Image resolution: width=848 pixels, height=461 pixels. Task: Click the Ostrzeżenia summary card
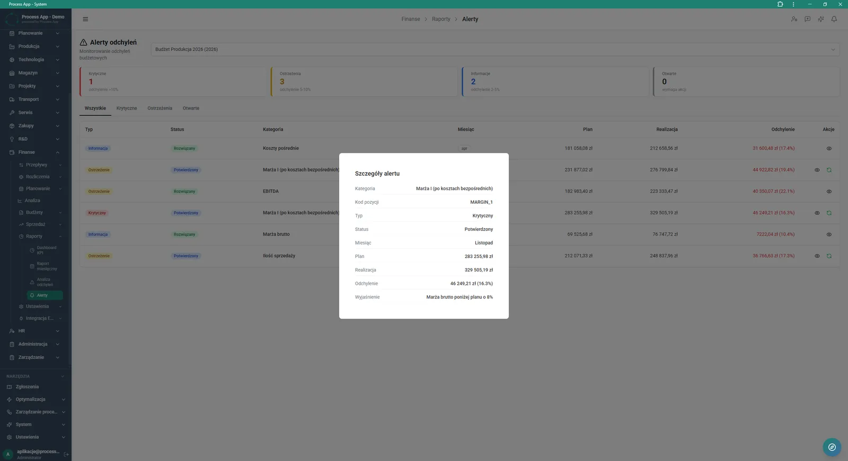(x=364, y=82)
